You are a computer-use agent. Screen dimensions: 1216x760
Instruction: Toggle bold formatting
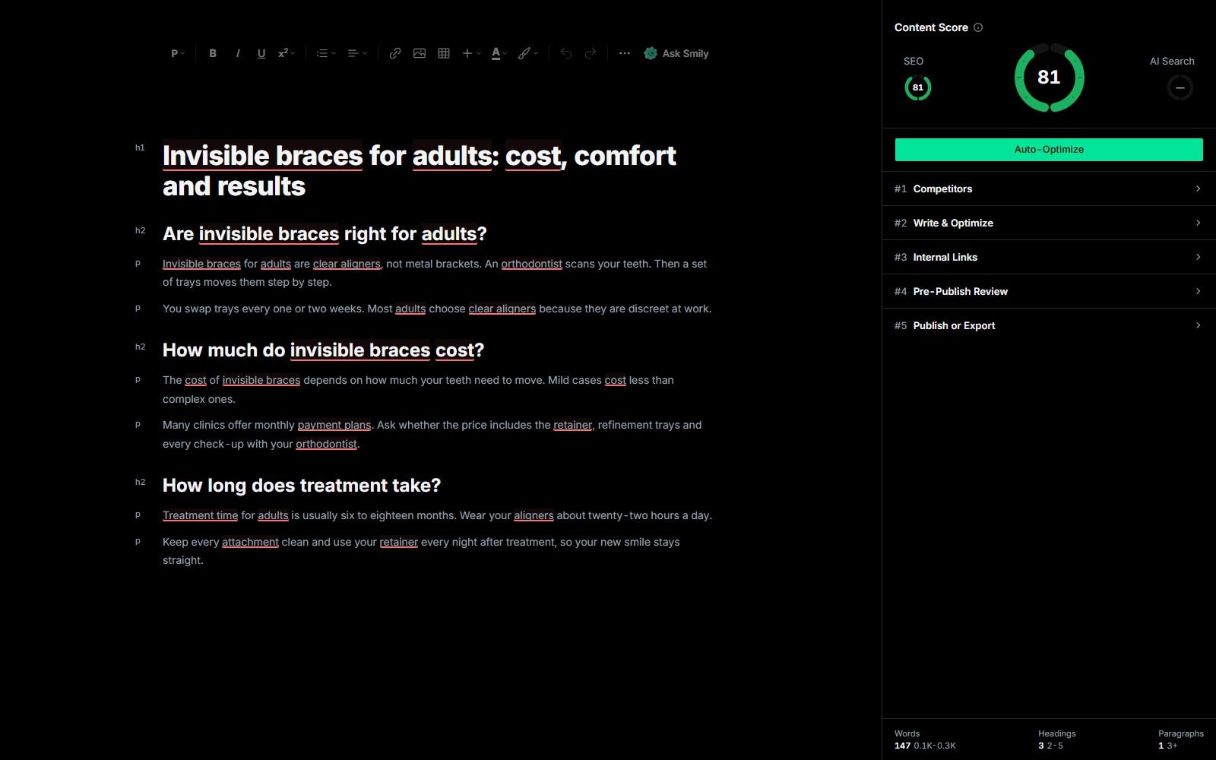tap(213, 53)
